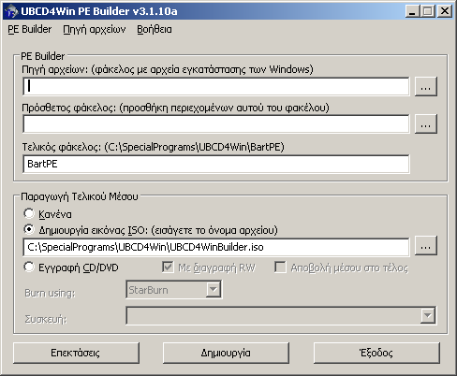Open the Πηγή αρχείων menu
457x376 pixels.
[95, 29]
